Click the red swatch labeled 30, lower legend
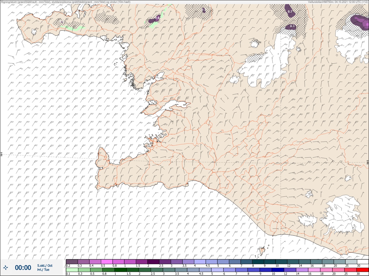The height and width of the screenshot is (276, 369). click(x=363, y=270)
